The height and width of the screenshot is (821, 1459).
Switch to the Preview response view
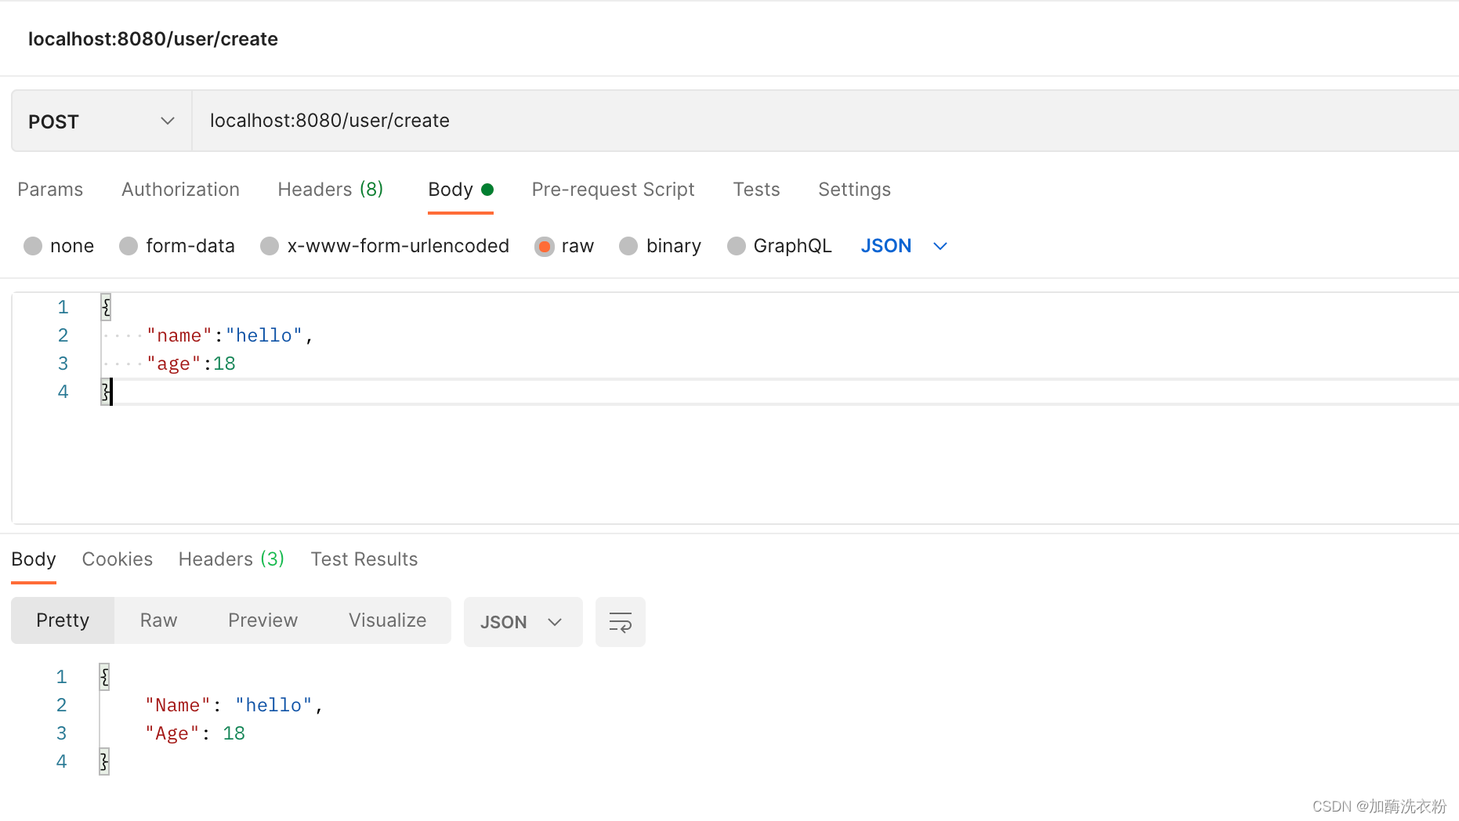[262, 620]
